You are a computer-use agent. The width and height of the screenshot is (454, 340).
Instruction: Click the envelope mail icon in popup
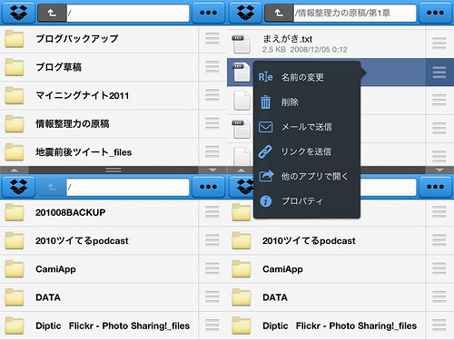coord(265,127)
